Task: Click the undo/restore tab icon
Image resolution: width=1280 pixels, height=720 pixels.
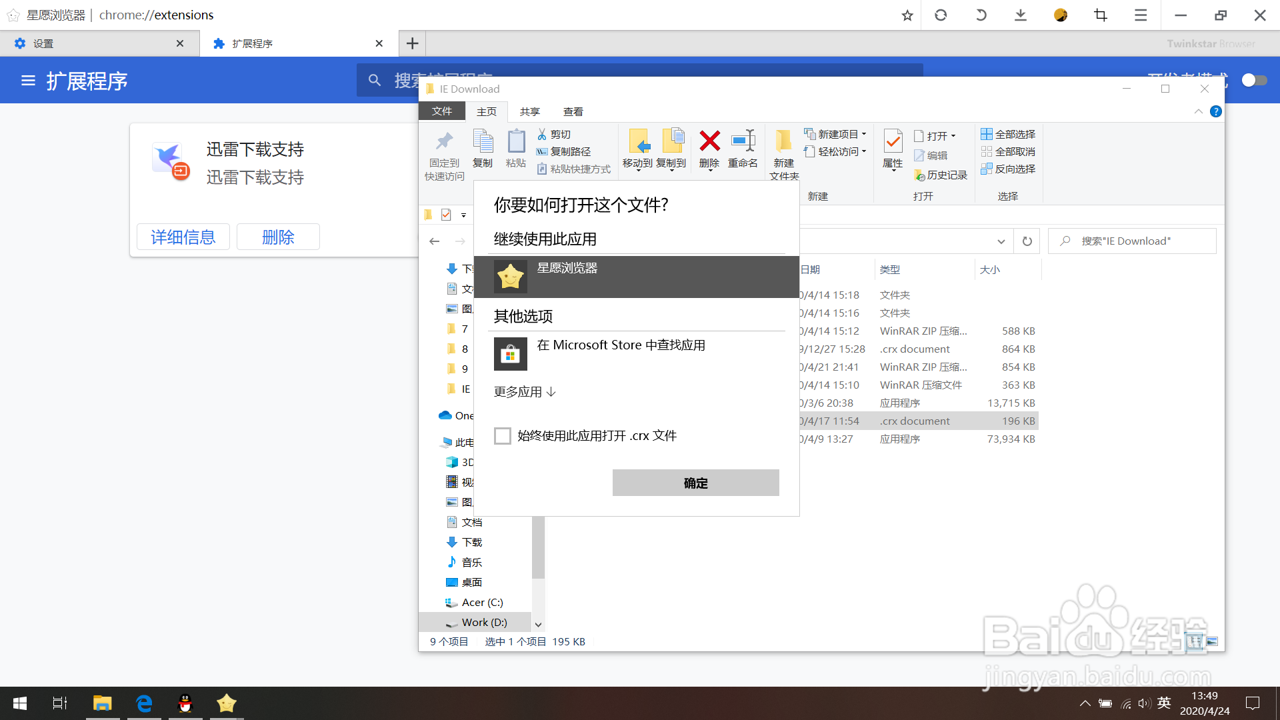Action: (981, 15)
